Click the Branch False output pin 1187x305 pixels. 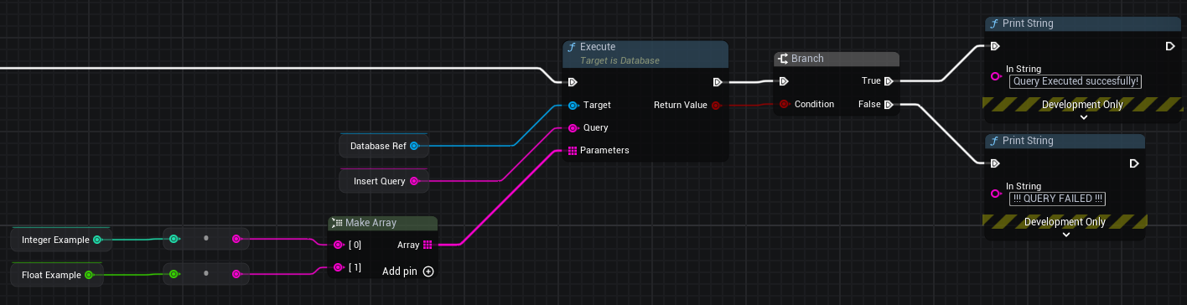pyautogui.click(x=889, y=105)
